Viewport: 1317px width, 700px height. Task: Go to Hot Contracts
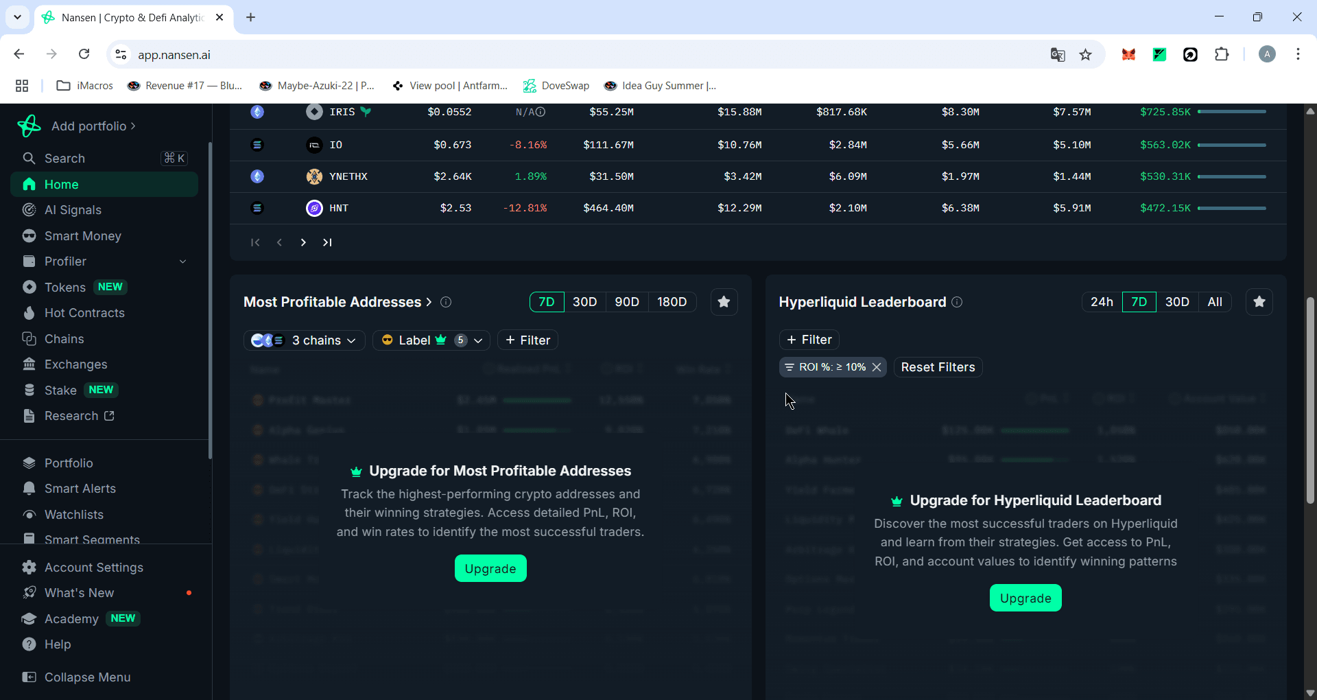tap(104, 313)
